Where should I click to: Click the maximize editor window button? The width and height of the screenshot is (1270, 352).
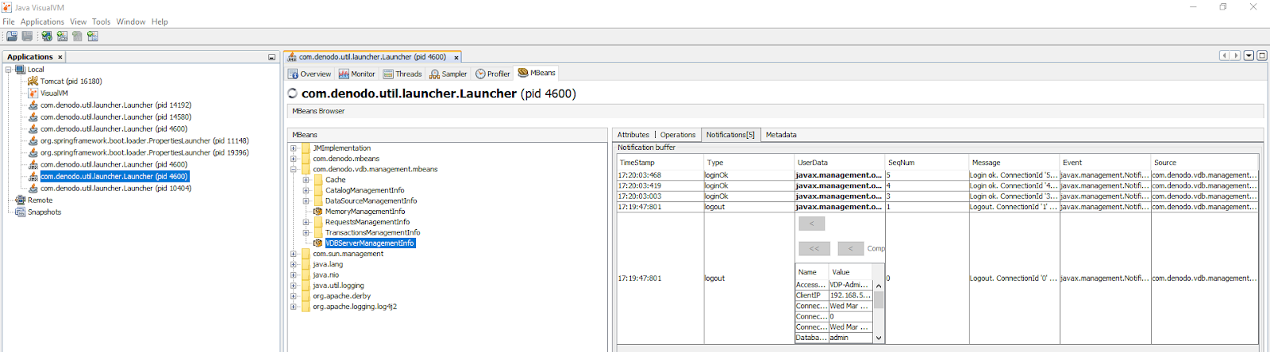(x=1262, y=55)
